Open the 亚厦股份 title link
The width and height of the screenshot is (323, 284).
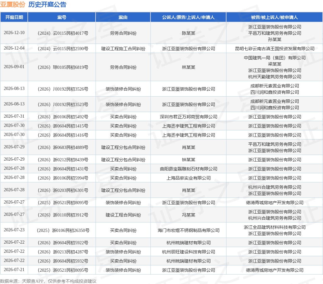(13, 4)
